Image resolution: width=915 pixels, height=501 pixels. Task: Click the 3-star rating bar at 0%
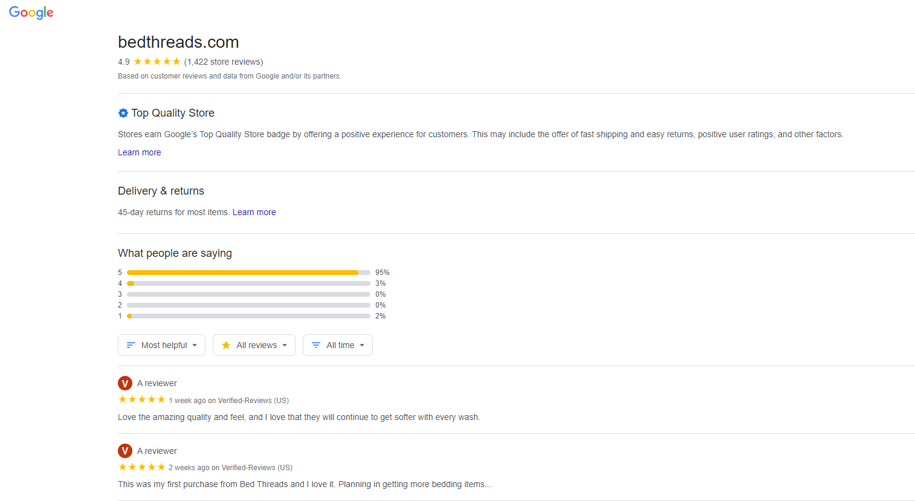coord(248,294)
